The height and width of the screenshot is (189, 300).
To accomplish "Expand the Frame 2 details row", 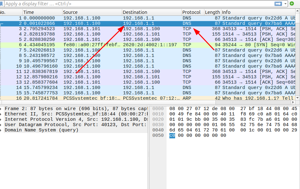I will (1, 109).
